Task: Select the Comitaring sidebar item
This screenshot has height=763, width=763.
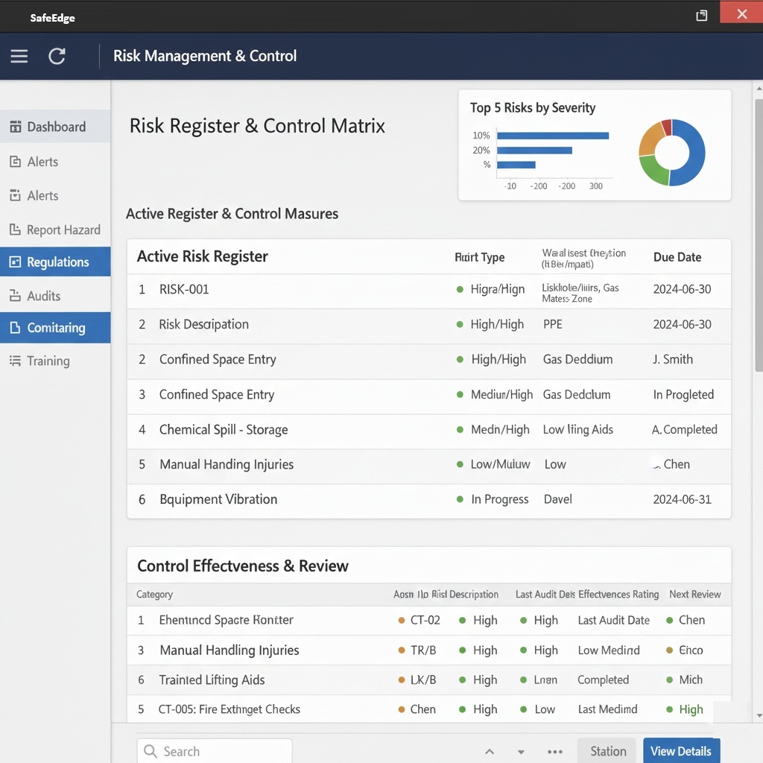Action: [56, 328]
